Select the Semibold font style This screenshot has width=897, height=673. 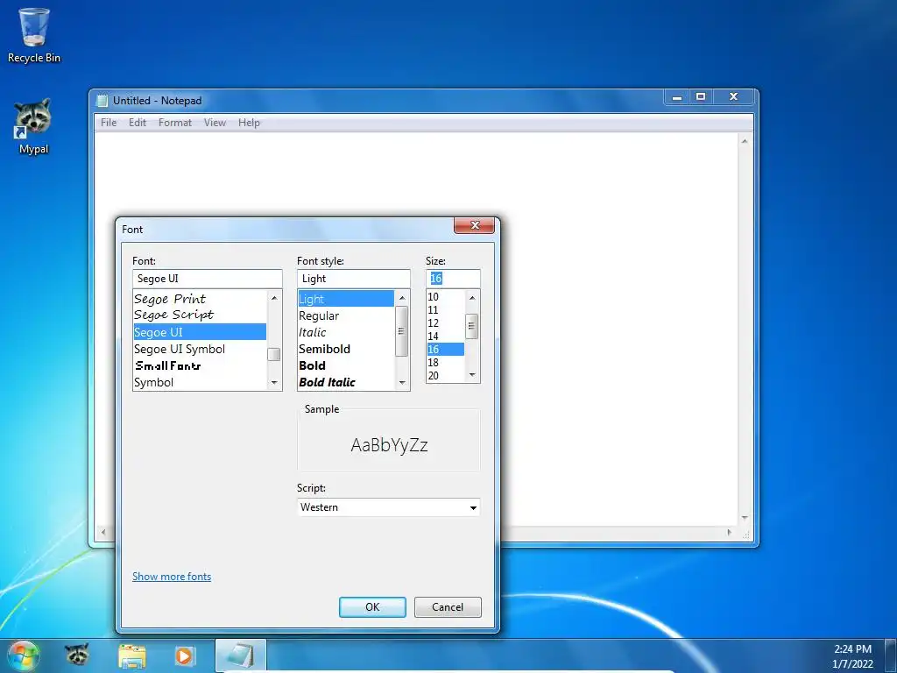pyautogui.click(x=346, y=349)
